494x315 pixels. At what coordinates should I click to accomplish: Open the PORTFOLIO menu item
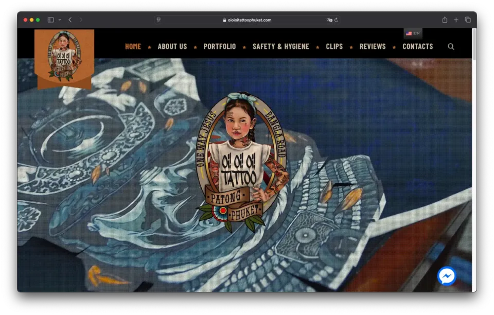tap(220, 47)
